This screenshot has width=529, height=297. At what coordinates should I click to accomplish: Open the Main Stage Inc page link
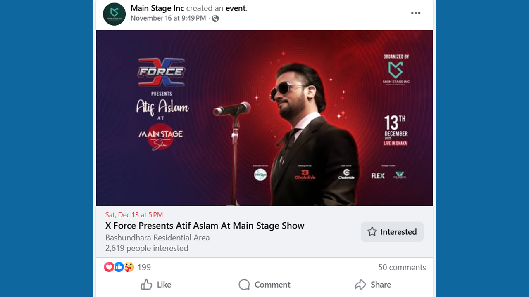pyautogui.click(x=157, y=8)
